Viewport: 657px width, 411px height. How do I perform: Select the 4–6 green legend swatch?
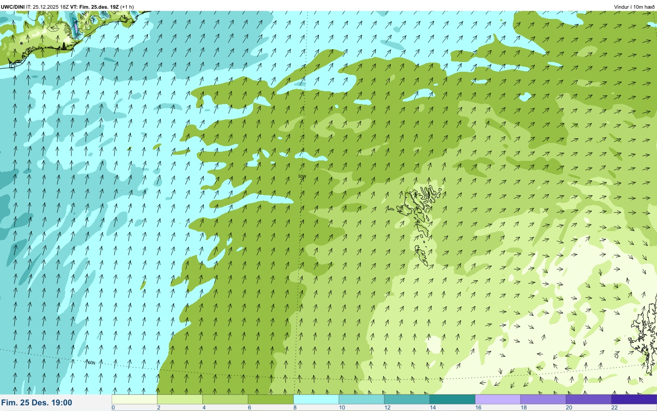[225, 399]
